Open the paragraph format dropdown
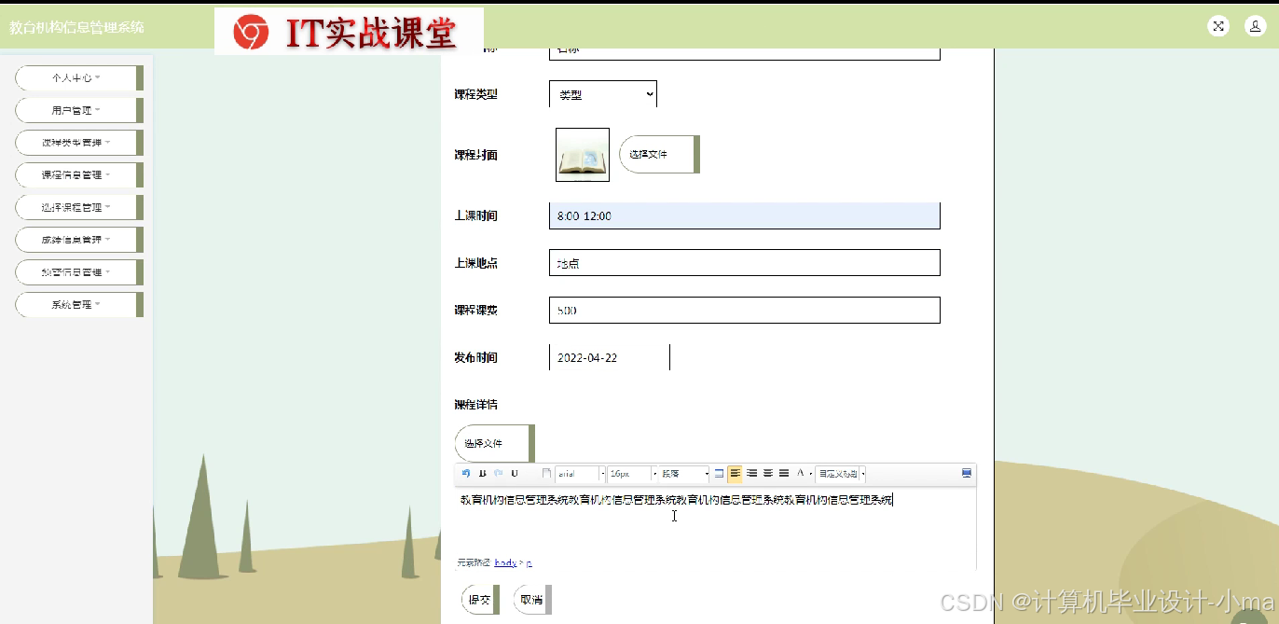Image resolution: width=1279 pixels, height=624 pixels. (685, 474)
